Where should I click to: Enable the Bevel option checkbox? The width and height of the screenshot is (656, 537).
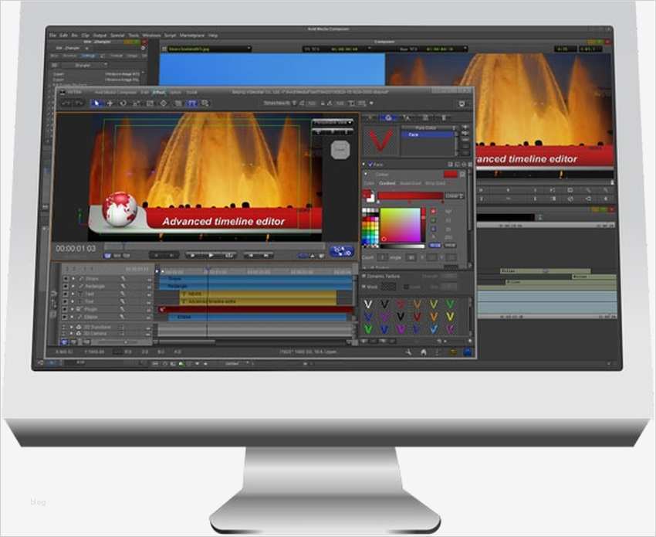click(407, 286)
